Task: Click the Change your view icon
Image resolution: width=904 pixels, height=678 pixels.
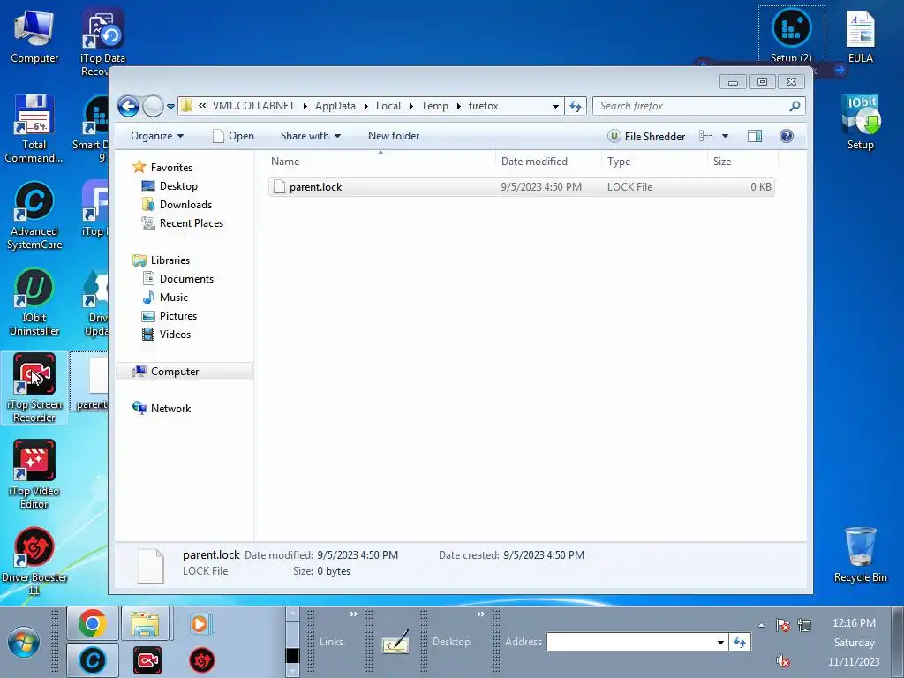Action: (x=705, y=136)
